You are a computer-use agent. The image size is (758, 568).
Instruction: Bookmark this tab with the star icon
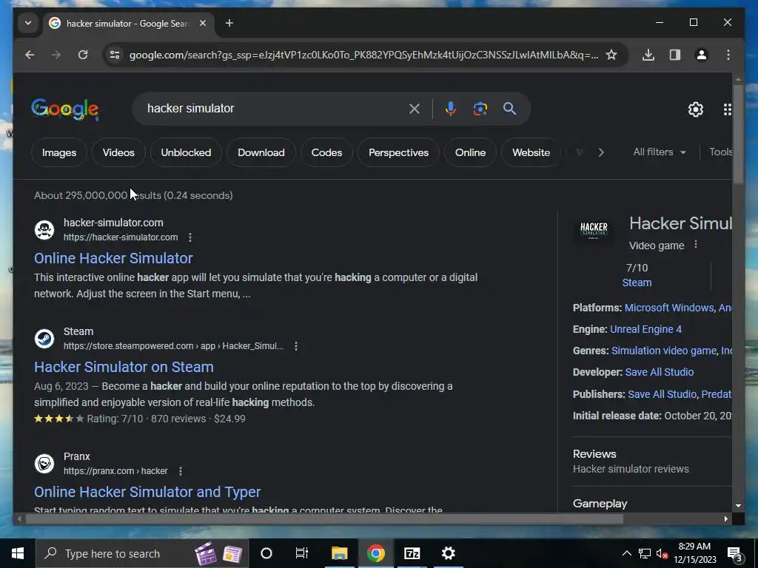point(611,55)
